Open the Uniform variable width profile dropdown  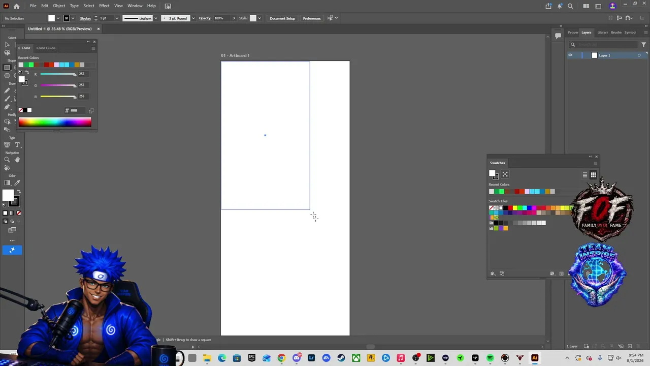[x=155, y=18]
